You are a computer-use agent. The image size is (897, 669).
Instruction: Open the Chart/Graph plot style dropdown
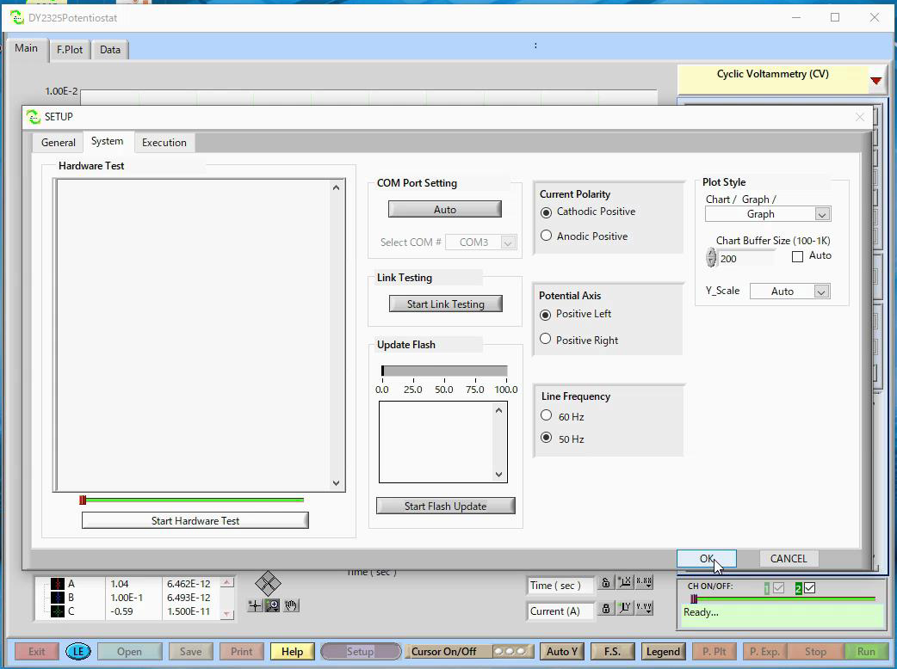click(x=822, y=214)
